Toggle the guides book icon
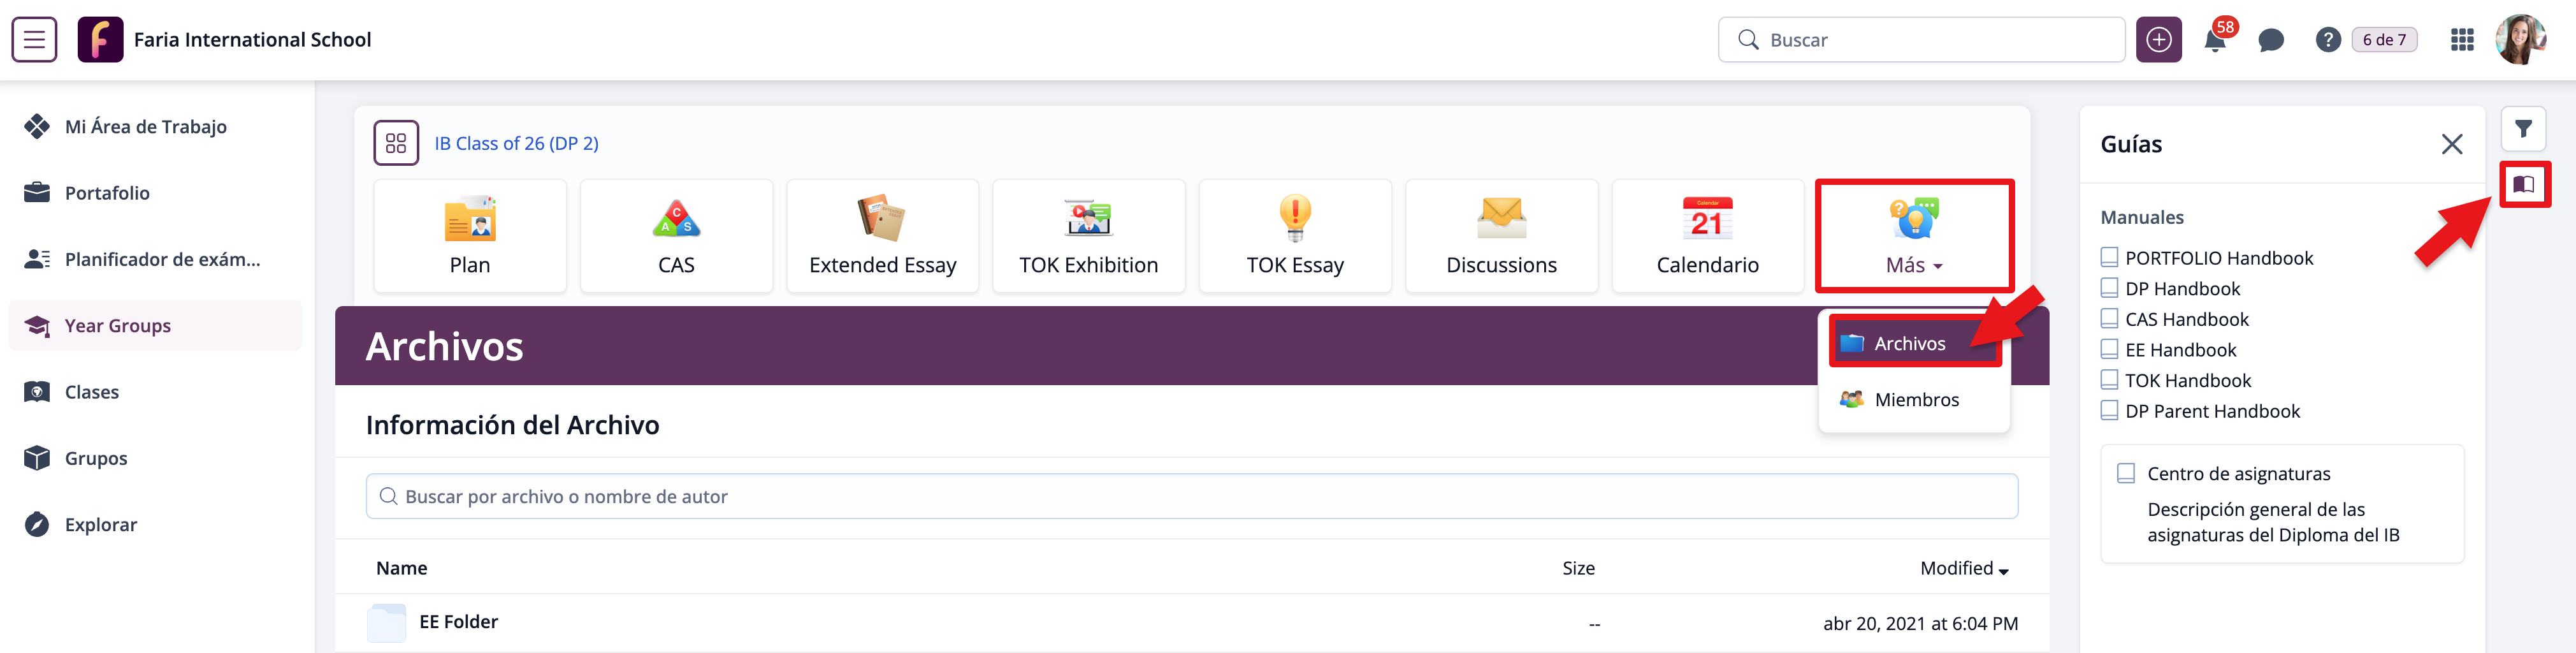Screen dimensions: 2576x653 [2523, 184]
